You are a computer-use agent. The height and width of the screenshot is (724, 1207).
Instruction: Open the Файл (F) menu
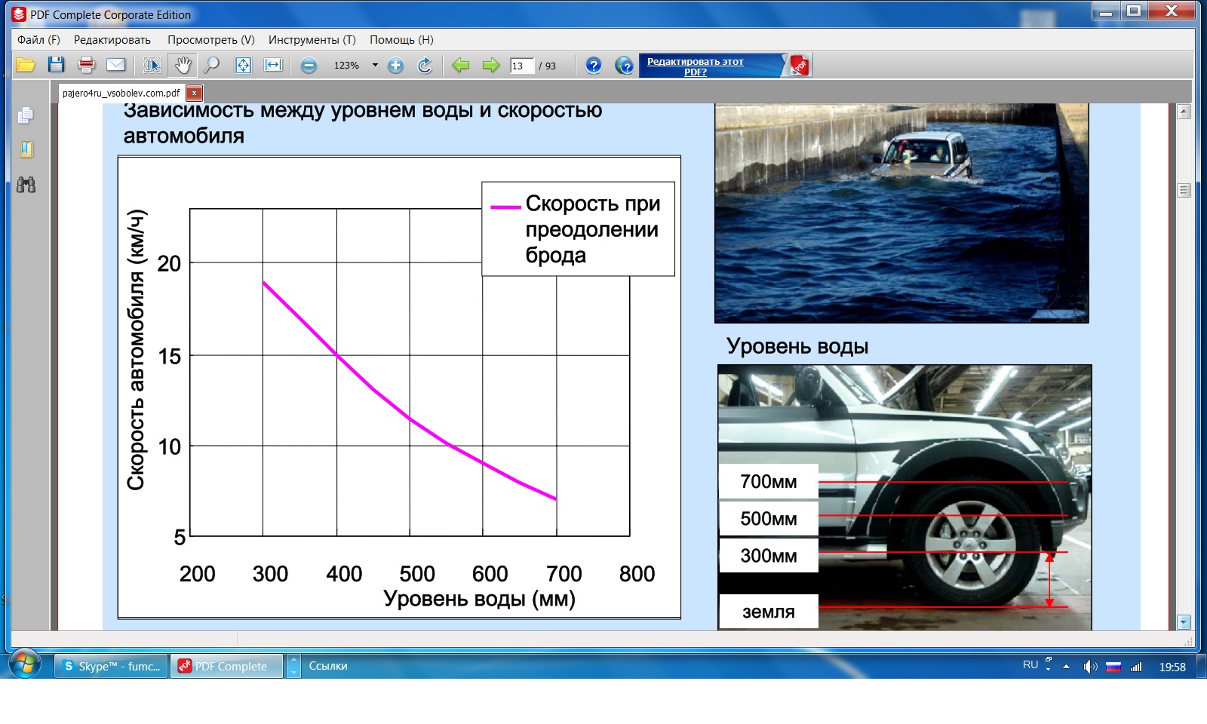[38, 40]
